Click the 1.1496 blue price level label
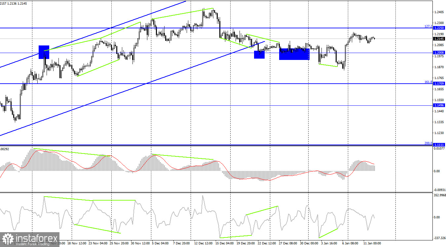This screenshot has height=247, width=446. coord(439,105)
